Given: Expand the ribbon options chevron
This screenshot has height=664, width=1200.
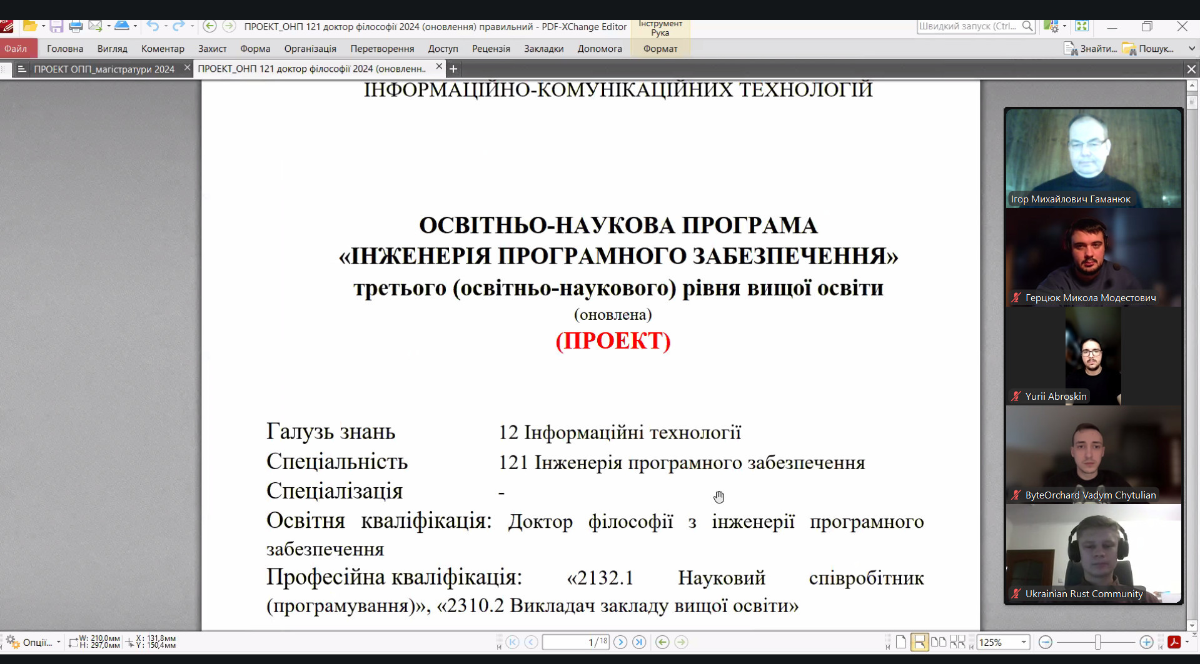Looking at the screenshot, I should (x=1192, y=49).
